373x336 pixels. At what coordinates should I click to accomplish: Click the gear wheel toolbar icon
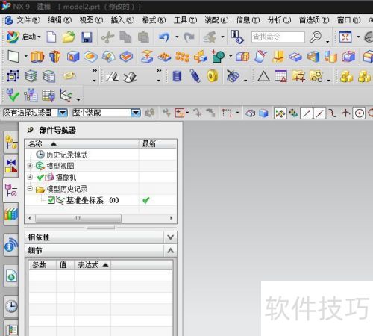tap(213, 76)
